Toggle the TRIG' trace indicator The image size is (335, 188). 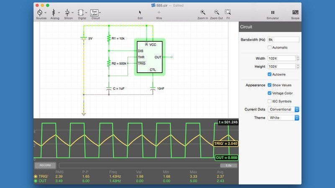pos(36,176)
